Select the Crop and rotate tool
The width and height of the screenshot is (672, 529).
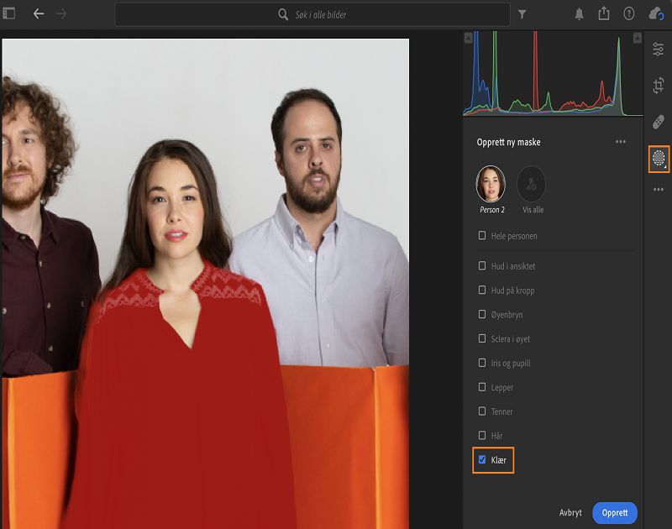point(659,86)
